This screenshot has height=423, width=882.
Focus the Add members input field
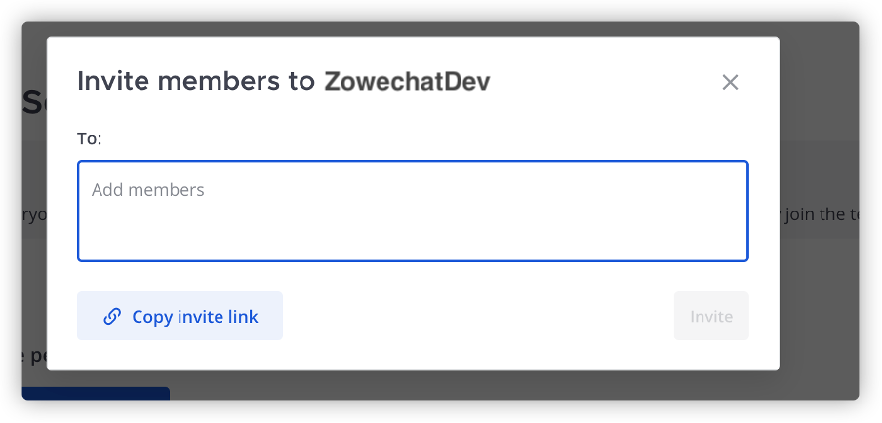(x=413, y=211)
